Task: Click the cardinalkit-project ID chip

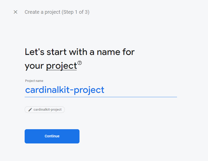Action: click(44, 109)
